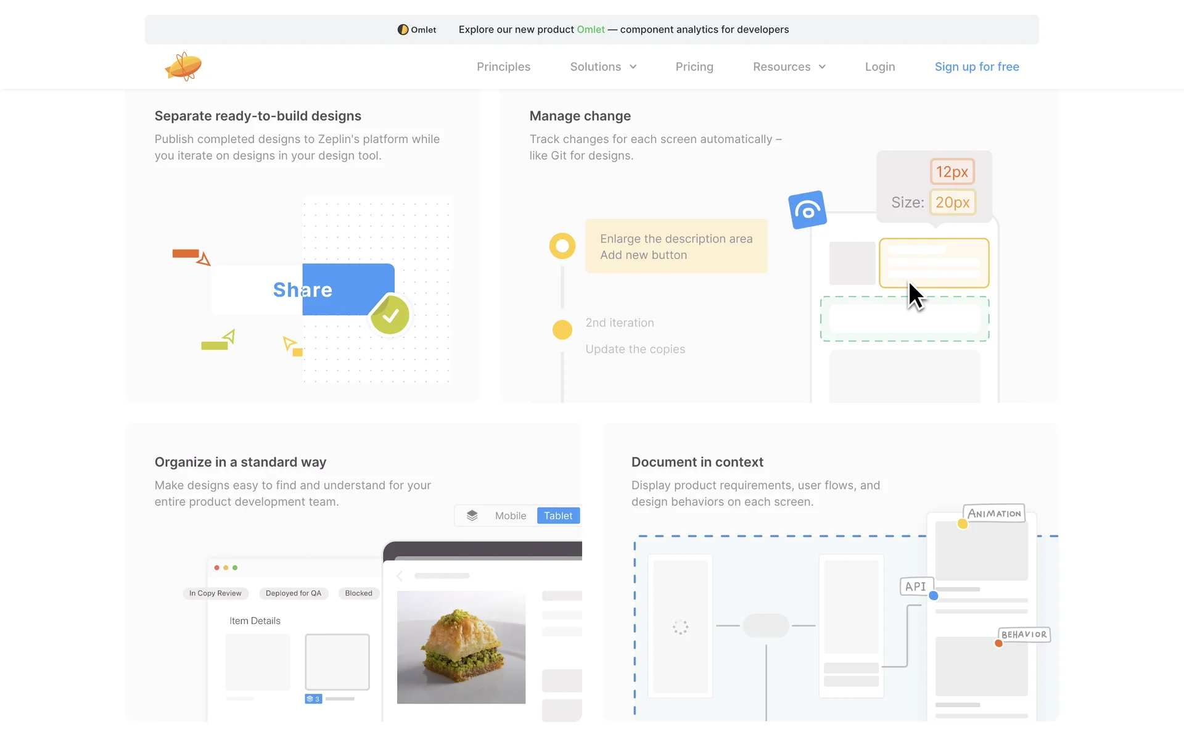Viewport: 1184px width, 740px height.
Task: Open the Pricing page
Action: [694, 67]
